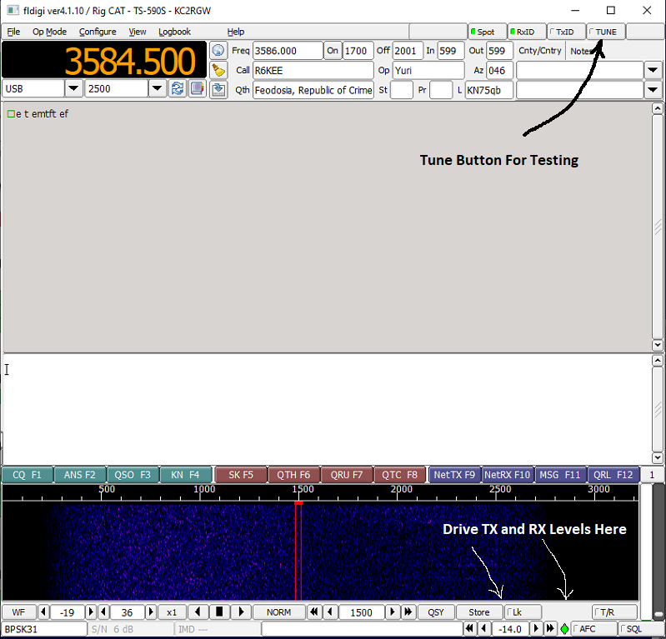Click the QRL F12 macro button
Viewport: 666px width, 639px height.
[x=613, y=475]
